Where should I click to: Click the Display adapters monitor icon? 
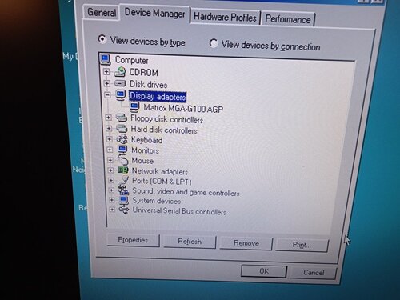[121, 95]
